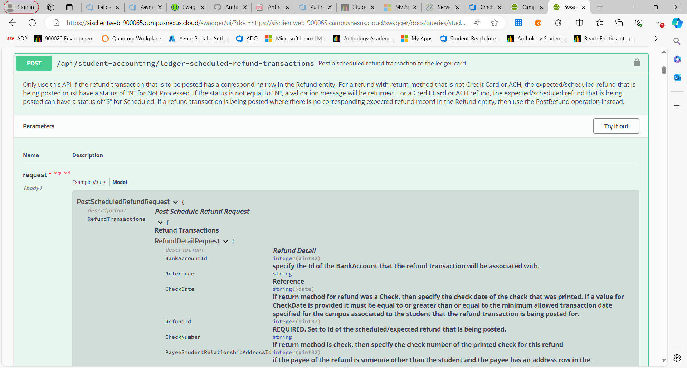
Task: Open Quantum Workplace bookmark
Action: tap(131, 39)
